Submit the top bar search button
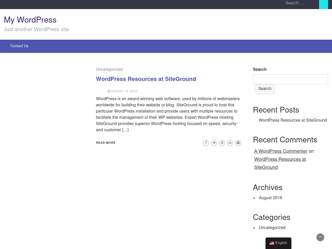The height and width of the screenshot is (249, 332). tap(323, 4)
